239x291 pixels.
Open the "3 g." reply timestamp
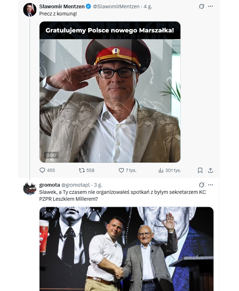(x=98, y=185)
